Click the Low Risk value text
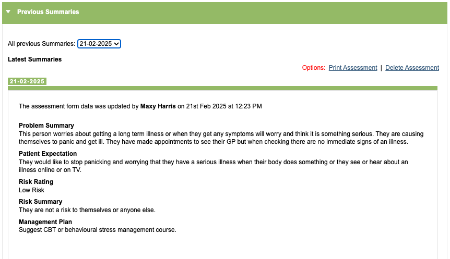Viewport: 450px width, 259px height. tap(31, 190)
